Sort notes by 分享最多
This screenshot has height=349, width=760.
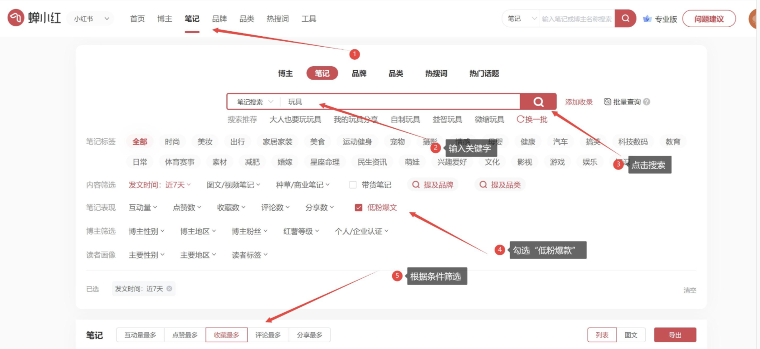(310, 335)
